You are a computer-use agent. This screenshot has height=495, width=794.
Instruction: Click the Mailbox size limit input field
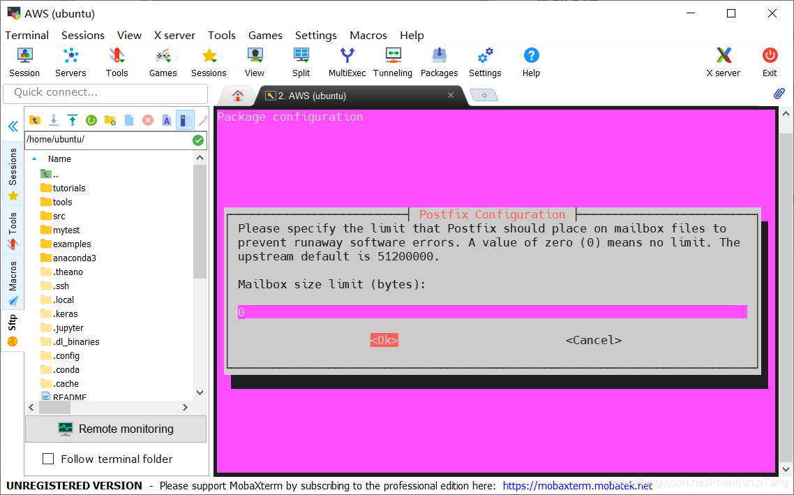pos(492,312)
